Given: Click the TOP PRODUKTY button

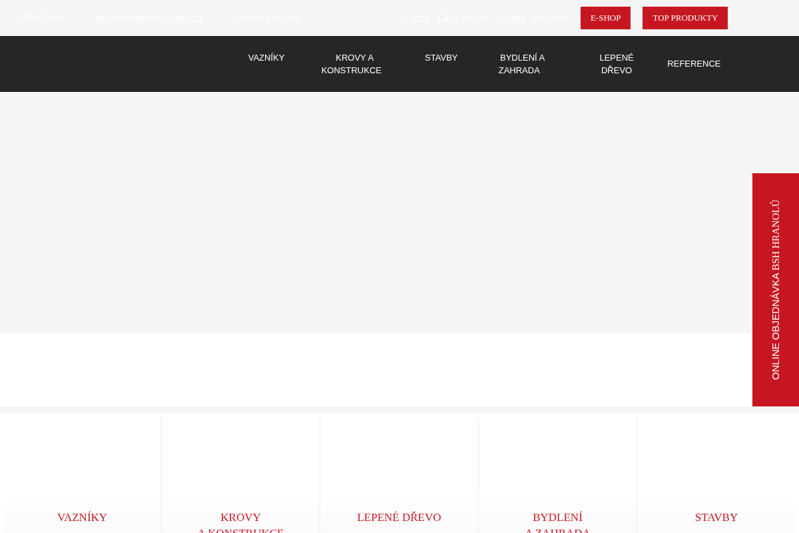Looking at the screenshot, I should 685,18.
